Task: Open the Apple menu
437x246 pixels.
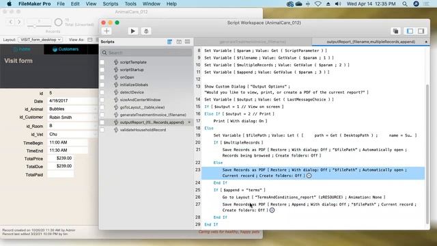Action: click(9, 4)
